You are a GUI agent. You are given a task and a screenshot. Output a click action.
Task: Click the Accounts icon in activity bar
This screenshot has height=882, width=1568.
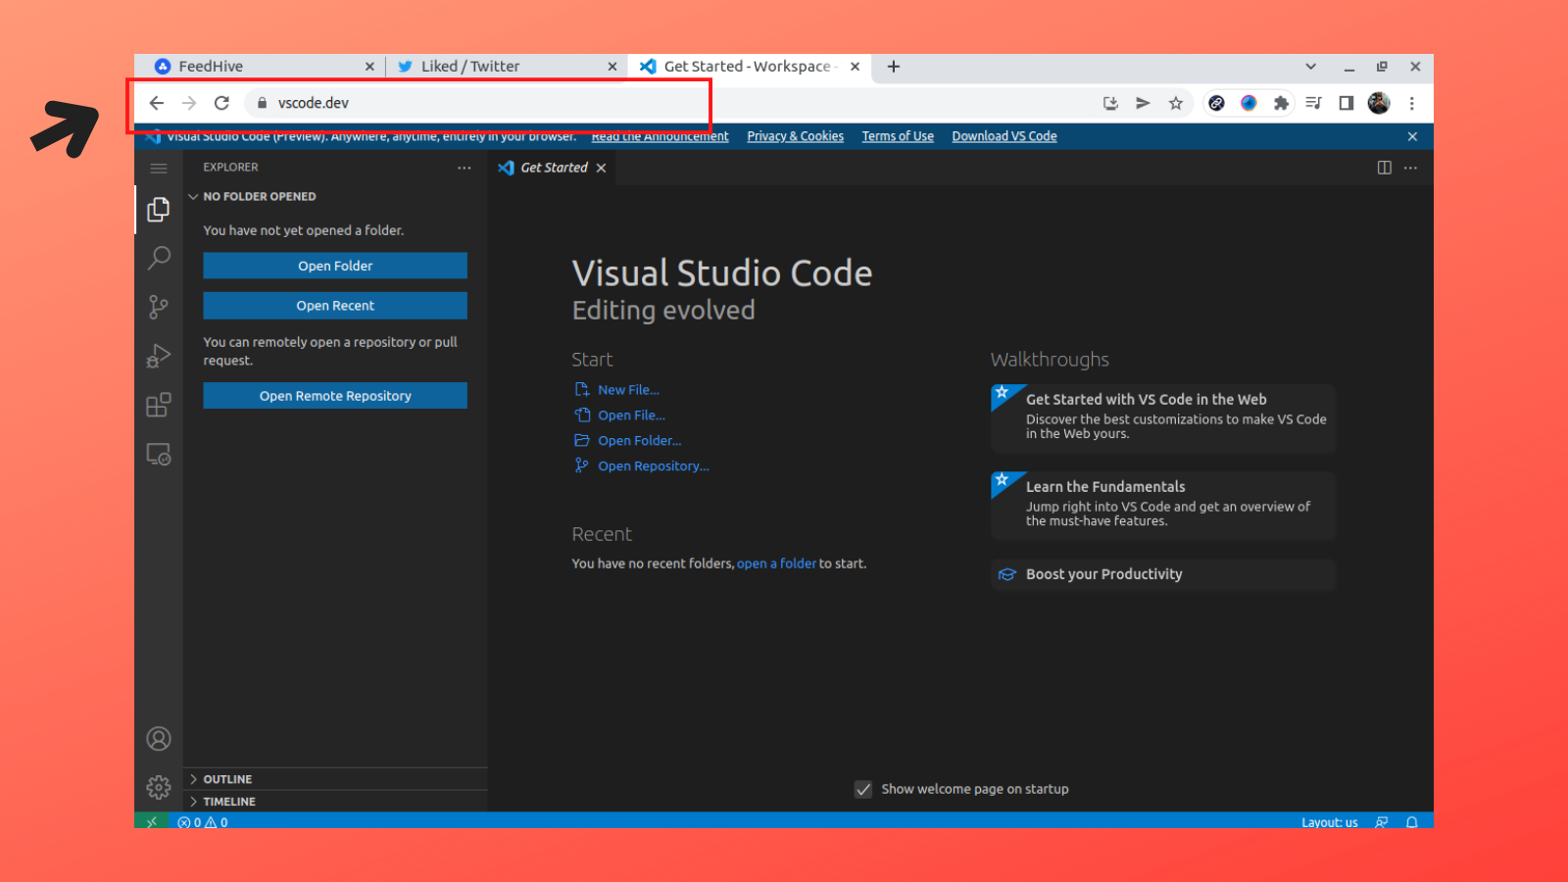[x=159, y=739]
